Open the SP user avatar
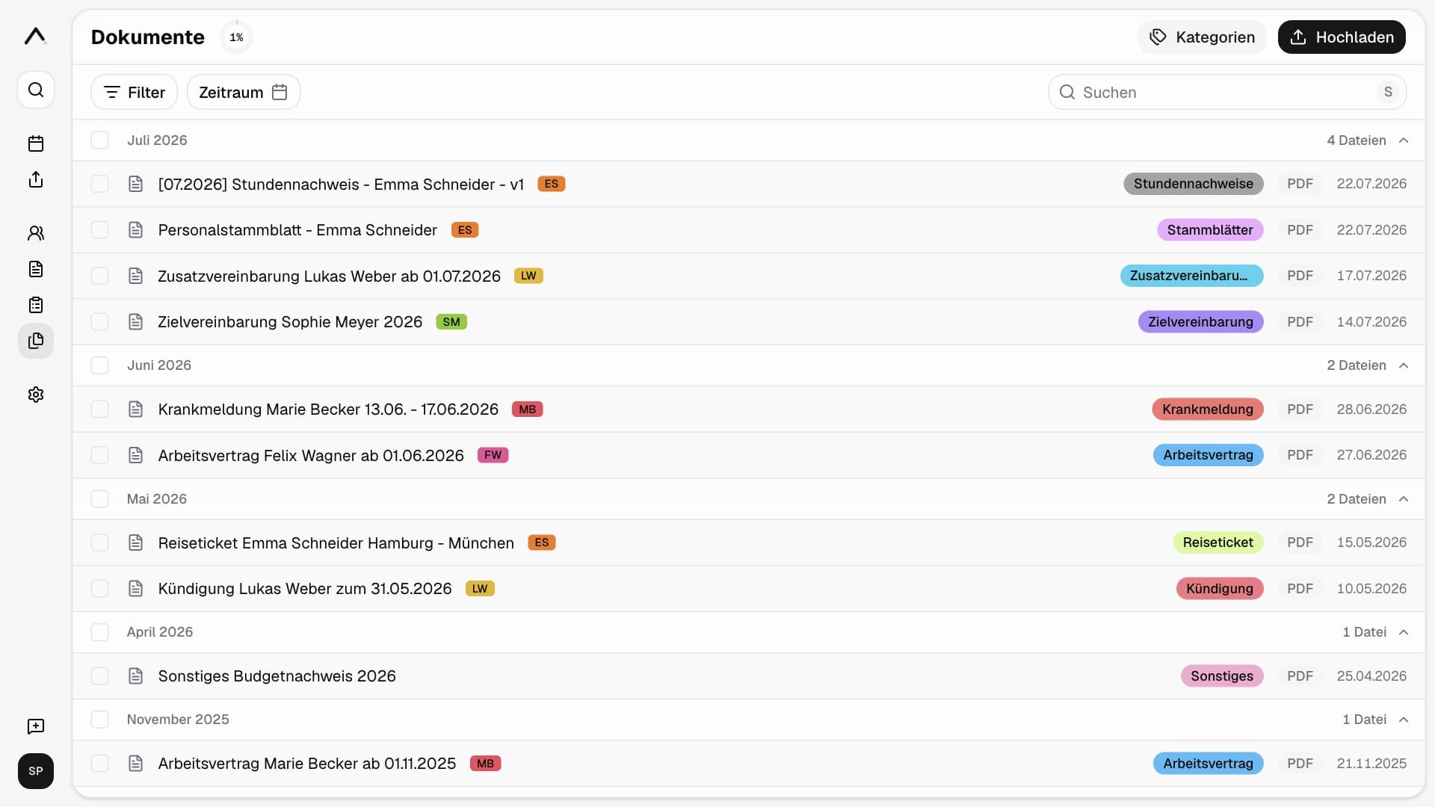 pyautogui.click(x=36, y=771)
